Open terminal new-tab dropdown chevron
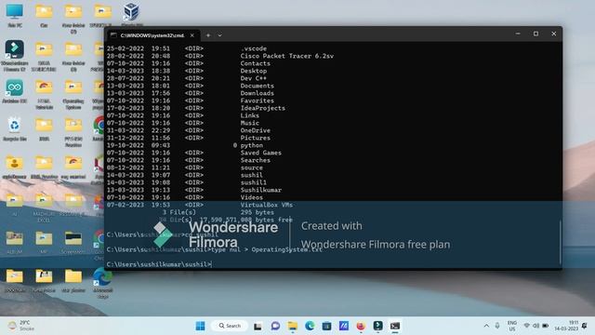The width and height of the screenshot is (595, 335). (219, 35)
